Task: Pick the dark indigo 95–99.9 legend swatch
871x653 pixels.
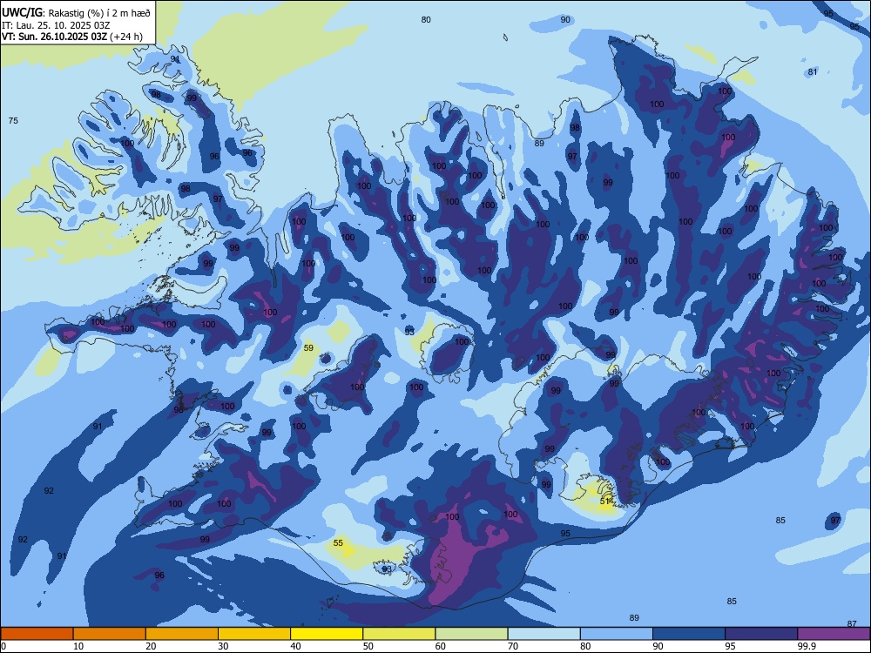Action: [761, 634]
